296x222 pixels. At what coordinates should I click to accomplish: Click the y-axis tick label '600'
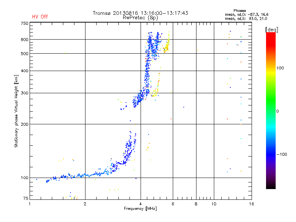click(x=24, y=40)
